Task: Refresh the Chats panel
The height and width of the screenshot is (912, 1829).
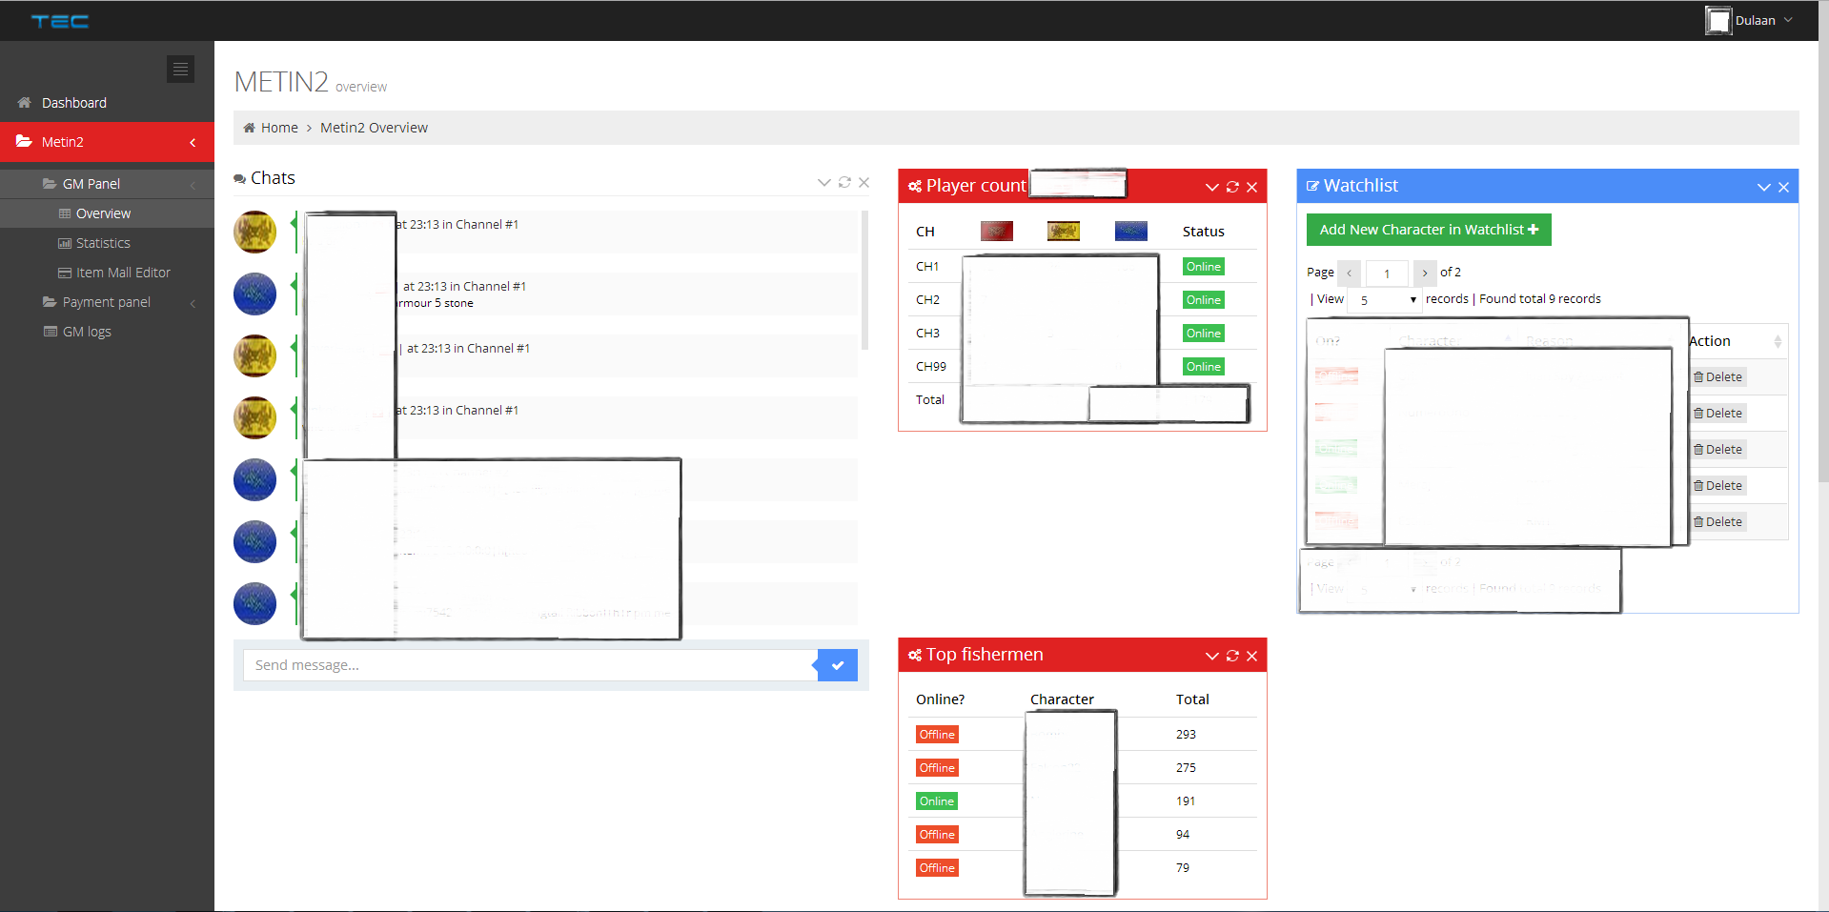Action: (844, 182)
